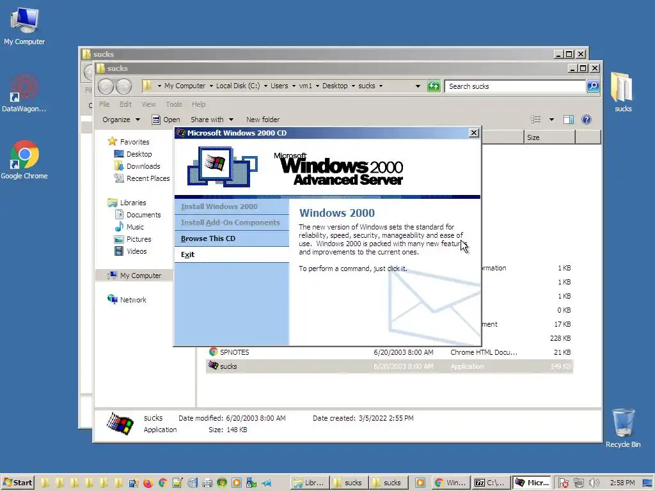
Task: Open the address bar history dropdown
Action: (418, 86)
